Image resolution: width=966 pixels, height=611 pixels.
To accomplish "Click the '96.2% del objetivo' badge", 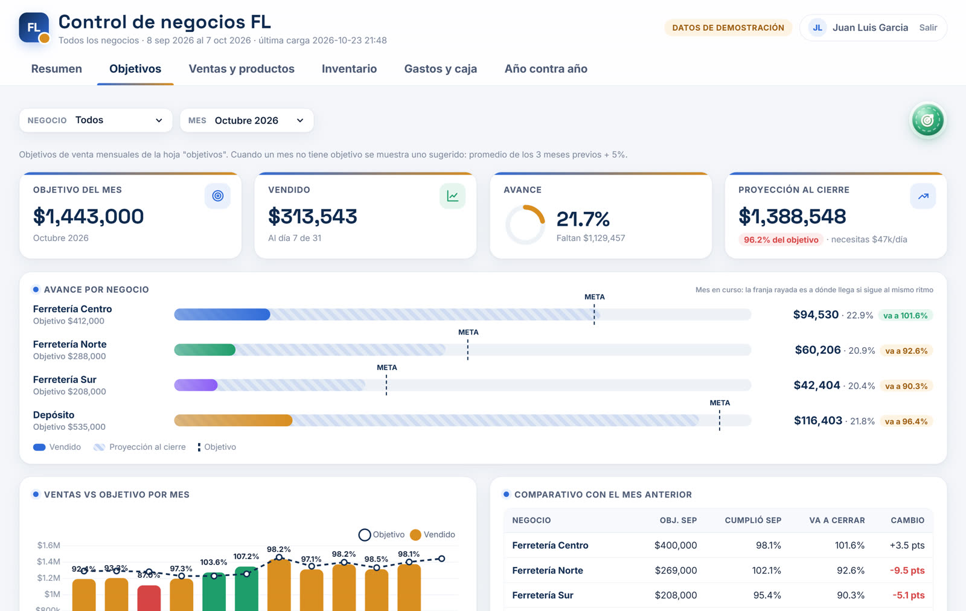I will click(x=781, y=240).
